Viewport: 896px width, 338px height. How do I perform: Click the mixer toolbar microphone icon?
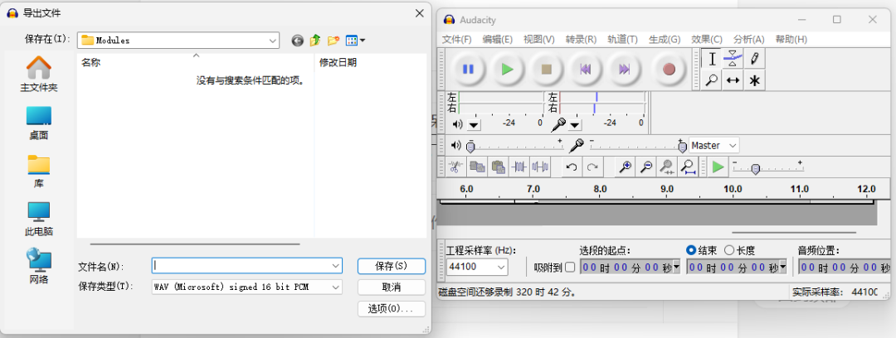(577, 146)
